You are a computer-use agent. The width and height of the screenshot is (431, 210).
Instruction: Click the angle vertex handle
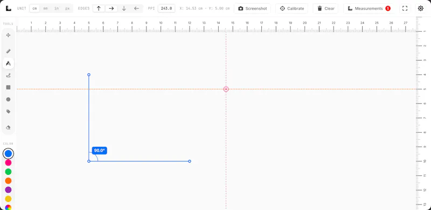coord(89,161)
